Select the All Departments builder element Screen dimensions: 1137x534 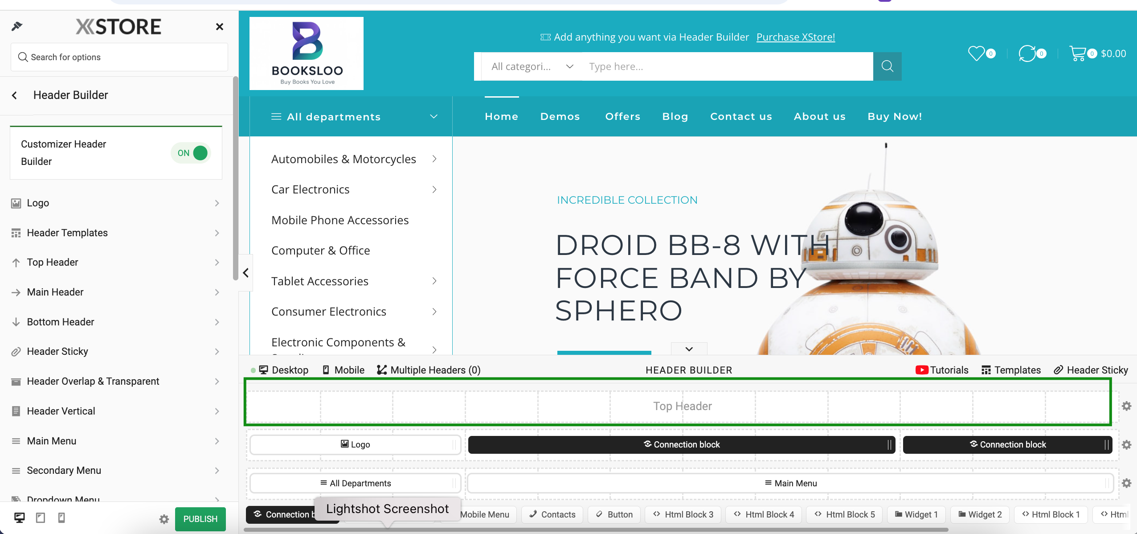click(x=355, y=483)
